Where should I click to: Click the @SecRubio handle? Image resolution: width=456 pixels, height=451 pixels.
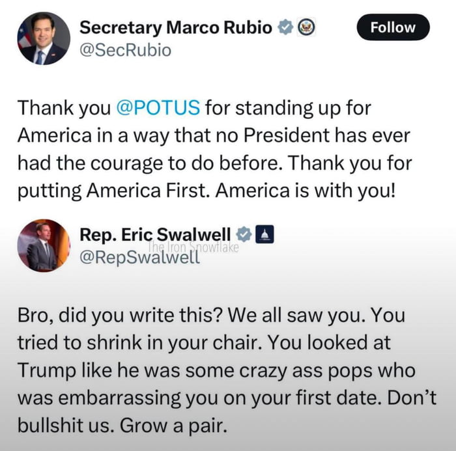click(x=125, y=49)
